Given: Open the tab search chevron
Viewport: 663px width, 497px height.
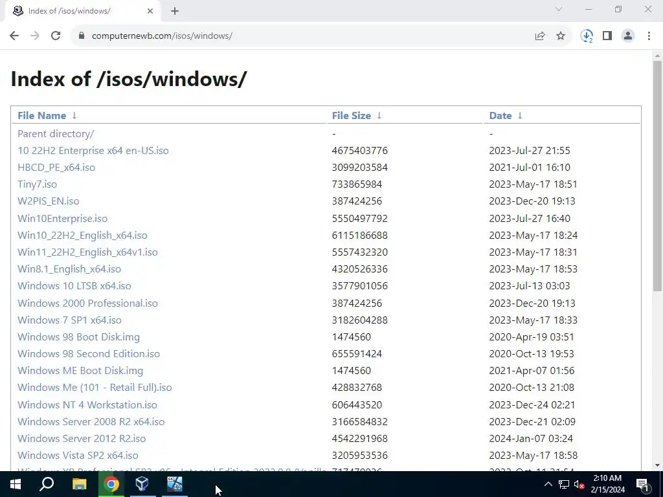Looking at the screenshot, I should click(x=559, y=9).
